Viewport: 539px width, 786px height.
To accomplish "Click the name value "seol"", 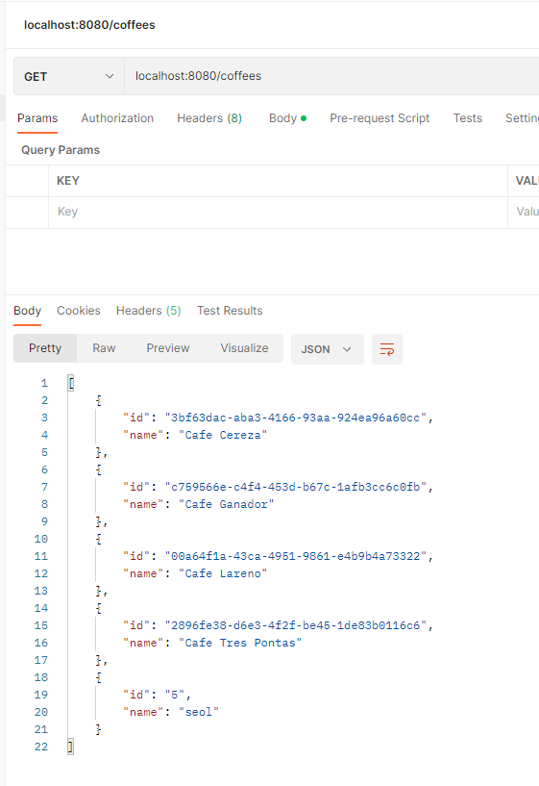I will [199, 712].
